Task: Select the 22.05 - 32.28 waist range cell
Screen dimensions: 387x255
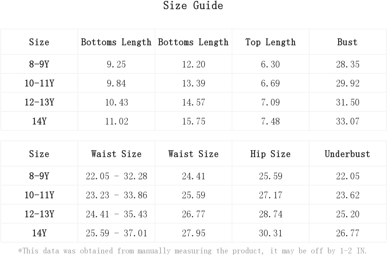Action: [116, 176]
